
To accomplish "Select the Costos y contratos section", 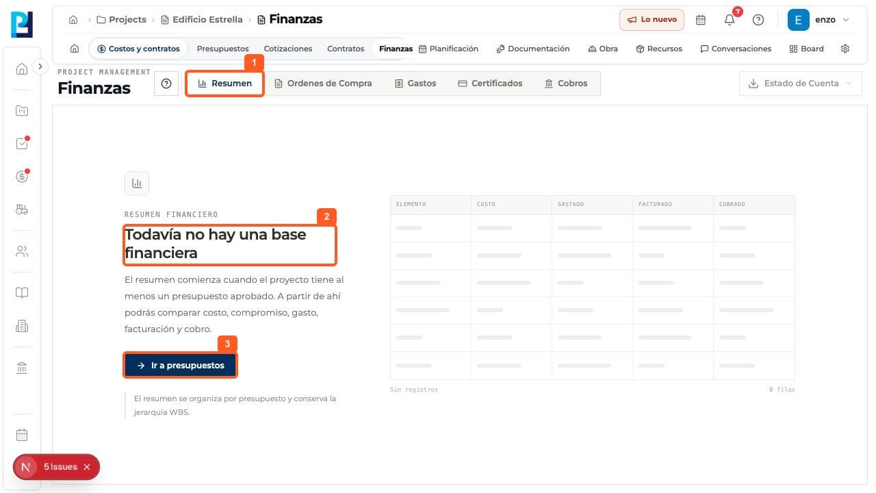I will (138, 49).
